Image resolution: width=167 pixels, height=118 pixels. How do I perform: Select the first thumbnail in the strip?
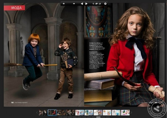(x=43, y=112)
